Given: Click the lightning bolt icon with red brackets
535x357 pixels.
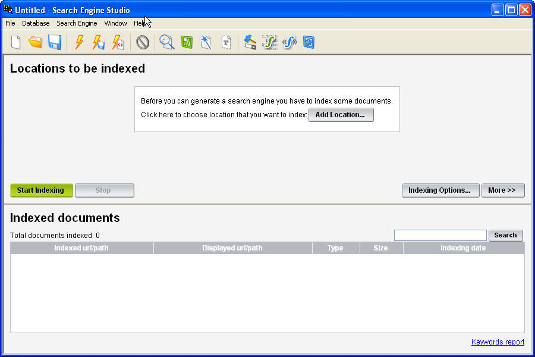Looking at the screenshot, I should tap(118, 42).
